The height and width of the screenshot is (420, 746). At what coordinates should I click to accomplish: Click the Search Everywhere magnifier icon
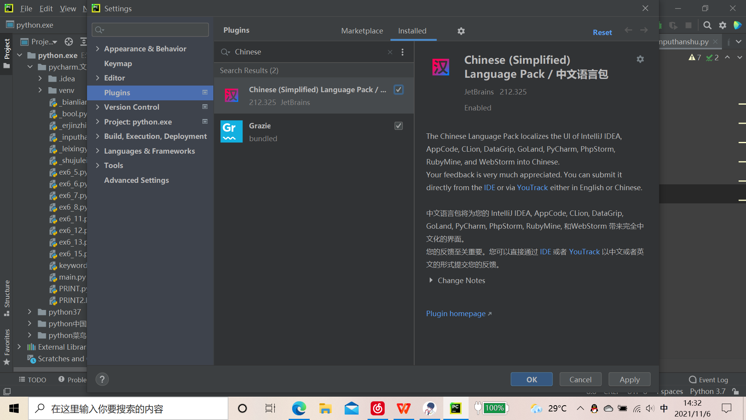tap(707, 25)
